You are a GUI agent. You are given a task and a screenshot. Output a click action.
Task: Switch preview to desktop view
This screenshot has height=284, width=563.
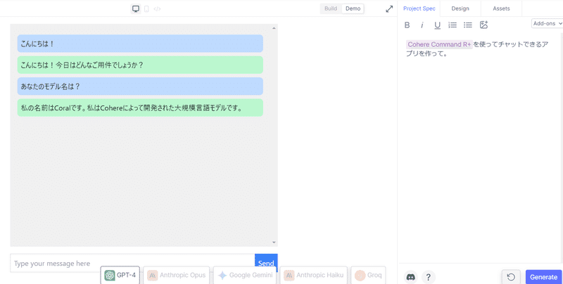click(x=136, y=9)
